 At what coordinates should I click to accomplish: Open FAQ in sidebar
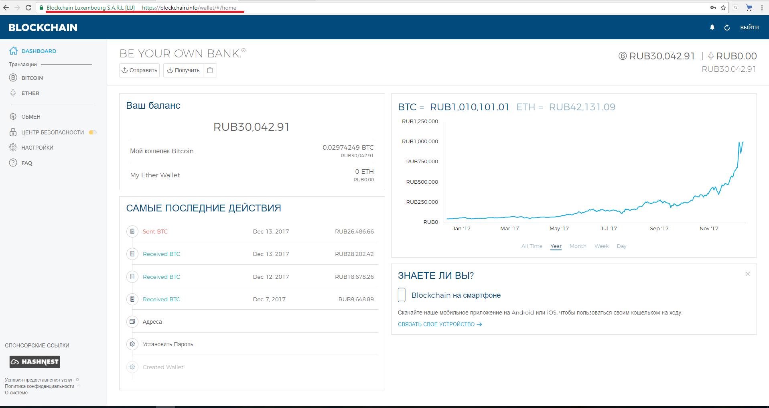click(21, 163)
